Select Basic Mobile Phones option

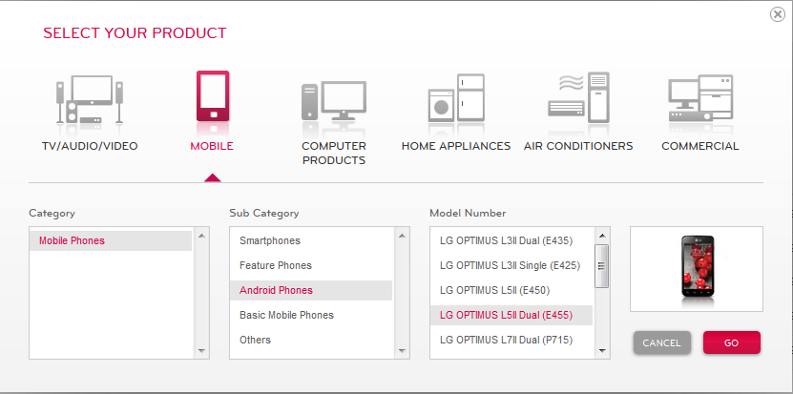tap(310, 315)
